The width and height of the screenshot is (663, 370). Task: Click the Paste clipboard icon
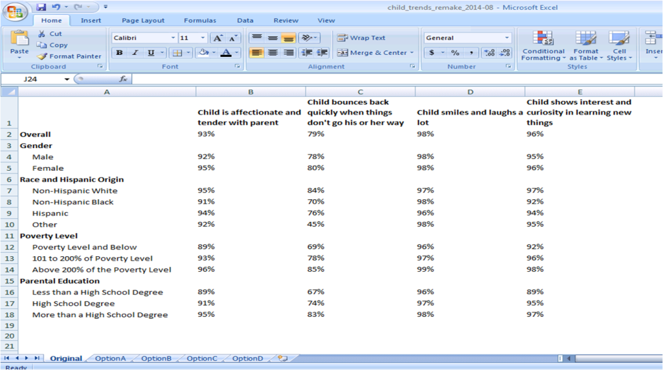[x=19, y=38]
